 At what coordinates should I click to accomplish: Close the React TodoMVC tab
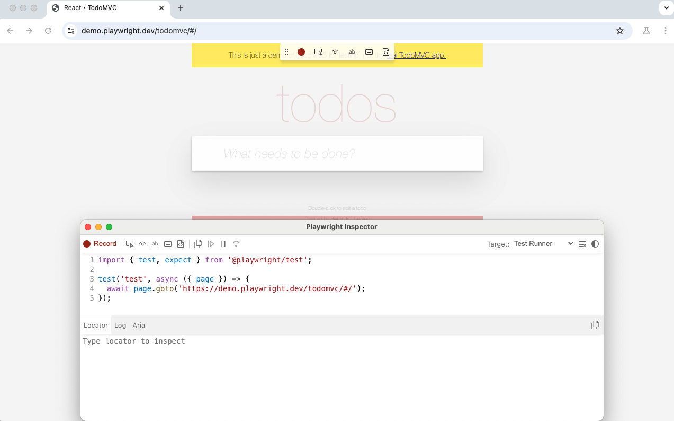point(161,8)
